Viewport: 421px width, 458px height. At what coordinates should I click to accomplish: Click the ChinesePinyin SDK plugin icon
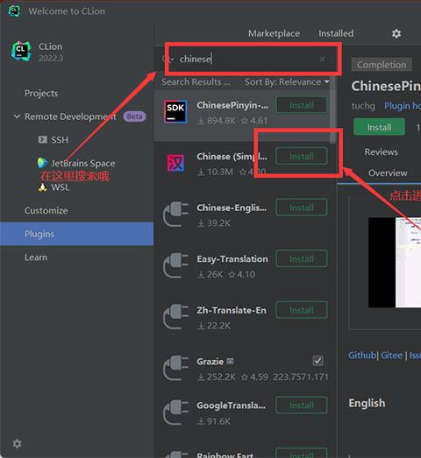point(175,111)
